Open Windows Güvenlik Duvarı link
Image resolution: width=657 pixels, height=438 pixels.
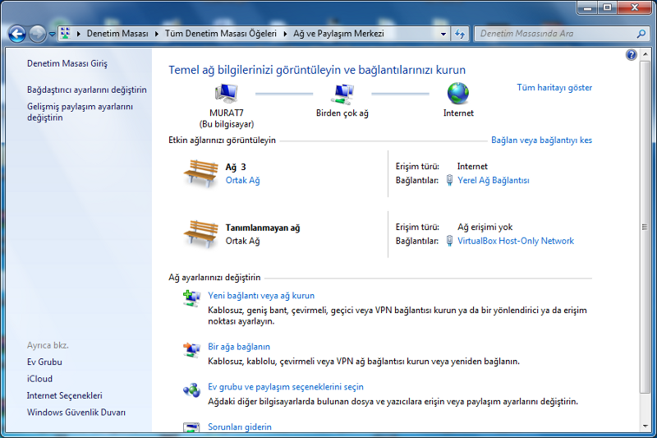pos(76,412)
